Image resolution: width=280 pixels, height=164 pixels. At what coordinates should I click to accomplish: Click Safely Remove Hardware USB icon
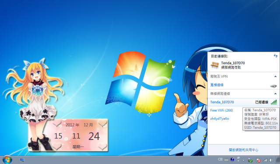pos(250,160)
